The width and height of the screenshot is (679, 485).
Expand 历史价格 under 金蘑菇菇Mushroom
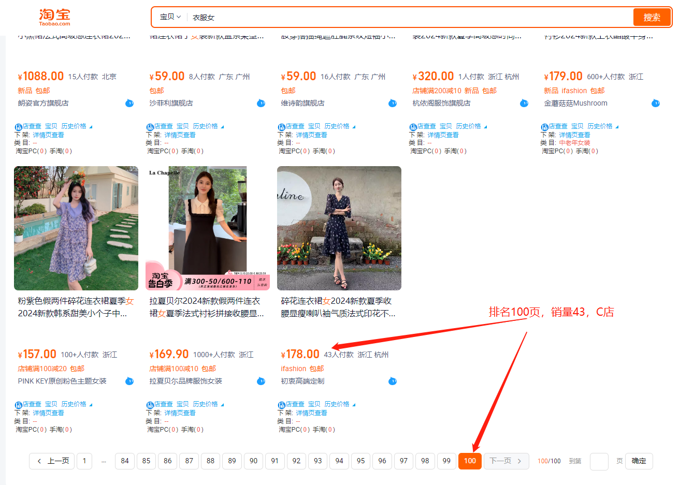[603, 126]
